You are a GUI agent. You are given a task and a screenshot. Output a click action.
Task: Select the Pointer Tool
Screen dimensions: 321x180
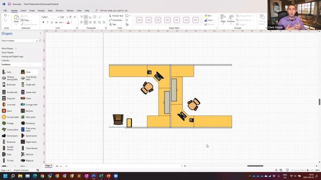point(116,15)
